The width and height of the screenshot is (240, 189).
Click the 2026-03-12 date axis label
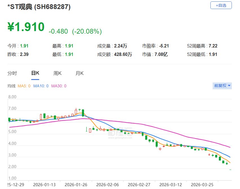point(171,185)
